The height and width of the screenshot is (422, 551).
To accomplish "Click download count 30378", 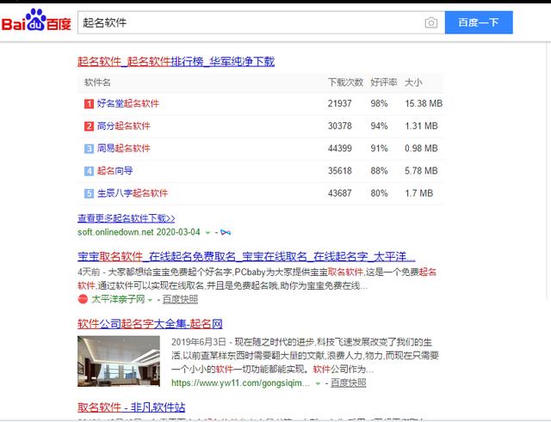I will tap(340, 126).
